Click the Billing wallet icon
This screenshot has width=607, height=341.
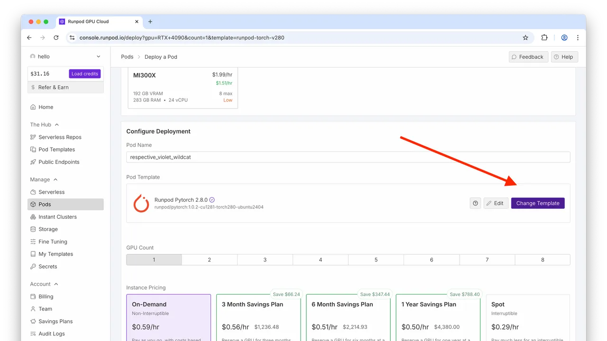coord(33,296)
